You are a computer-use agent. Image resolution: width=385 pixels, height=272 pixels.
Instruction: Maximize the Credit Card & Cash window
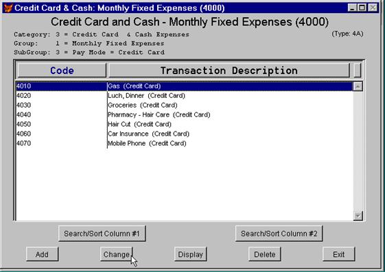point(362,8)
